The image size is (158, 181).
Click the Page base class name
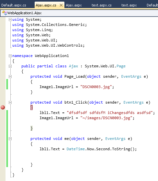coord(121,66)
